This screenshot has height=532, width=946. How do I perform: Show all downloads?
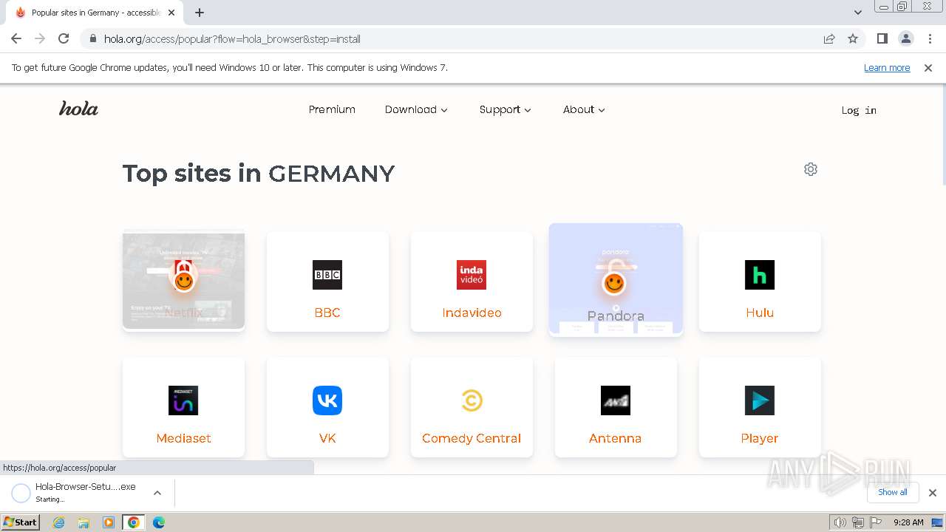[893, 492]
